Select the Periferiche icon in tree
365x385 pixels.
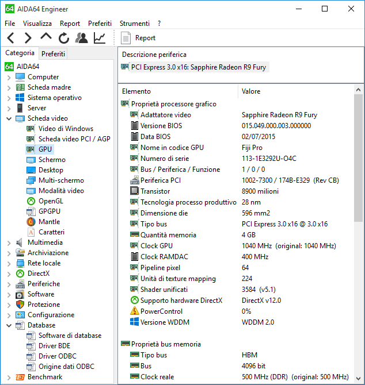(x=20, y=284)
